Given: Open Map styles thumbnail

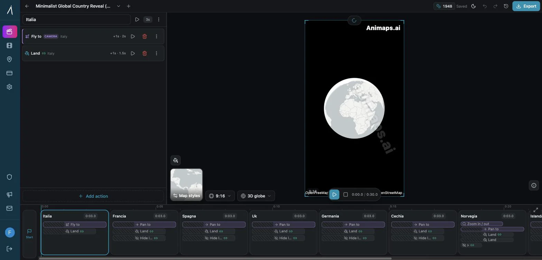Looking at the screenshot, I should click(x=186, y=185).
